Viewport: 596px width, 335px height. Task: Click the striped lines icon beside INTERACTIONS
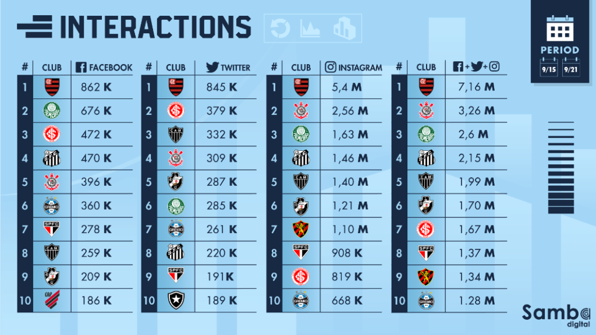click(x=35, y=27)
